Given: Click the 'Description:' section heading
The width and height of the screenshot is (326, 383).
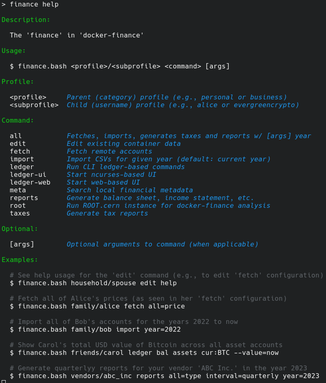Looking at the screenshot, I should tap(26, 20).
